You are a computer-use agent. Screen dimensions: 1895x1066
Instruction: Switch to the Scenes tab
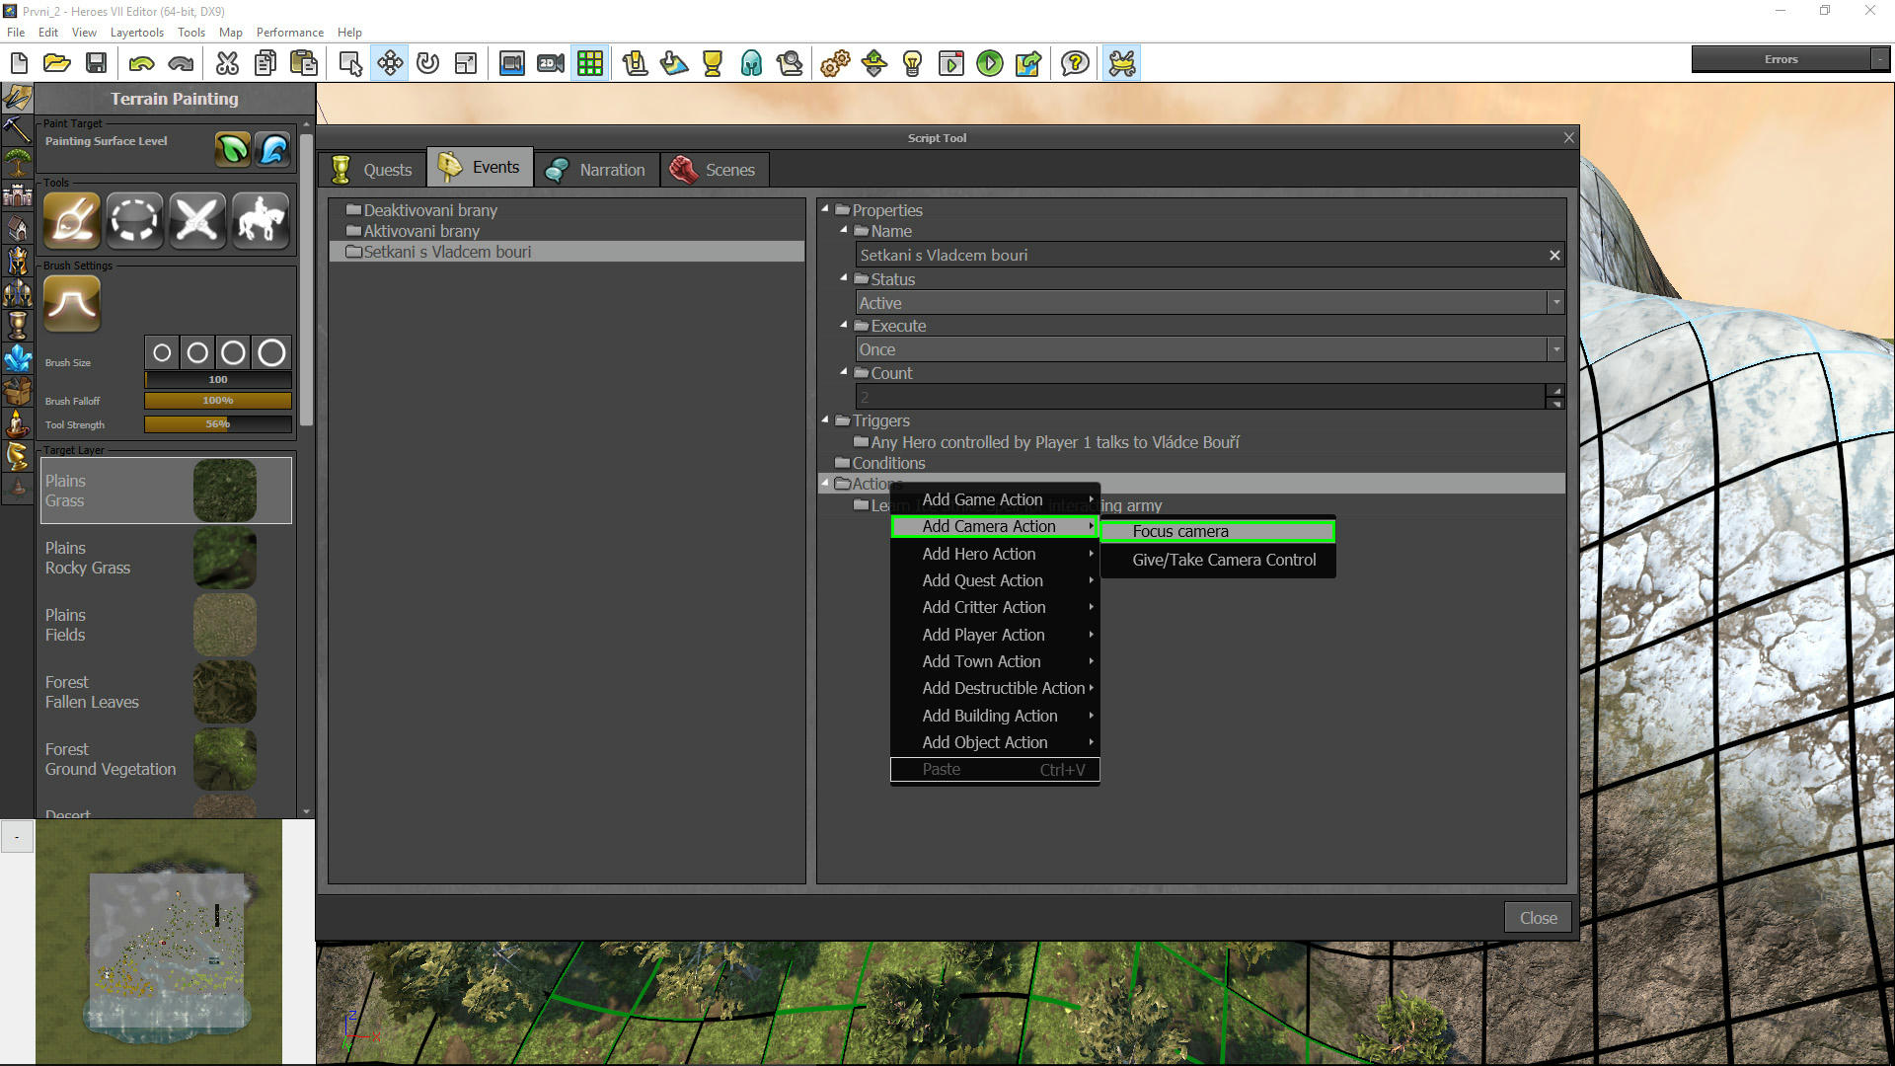click(x=714, y=170)
